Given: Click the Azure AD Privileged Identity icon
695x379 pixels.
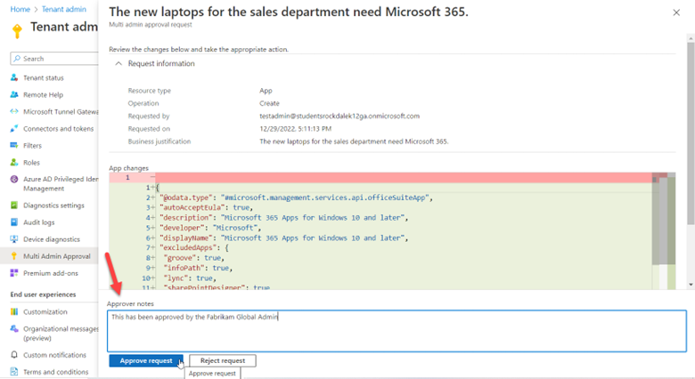Looking at the screenshot, I should pos(14,179).
